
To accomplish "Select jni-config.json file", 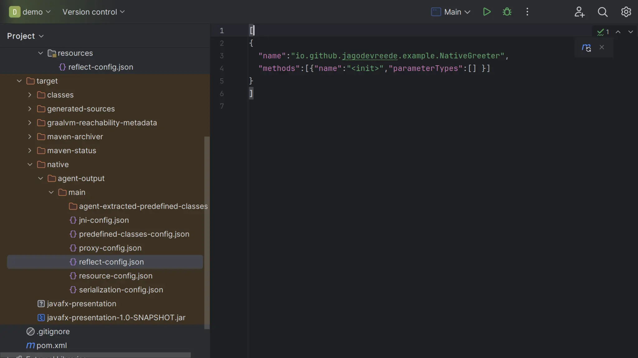I will 104,220.
